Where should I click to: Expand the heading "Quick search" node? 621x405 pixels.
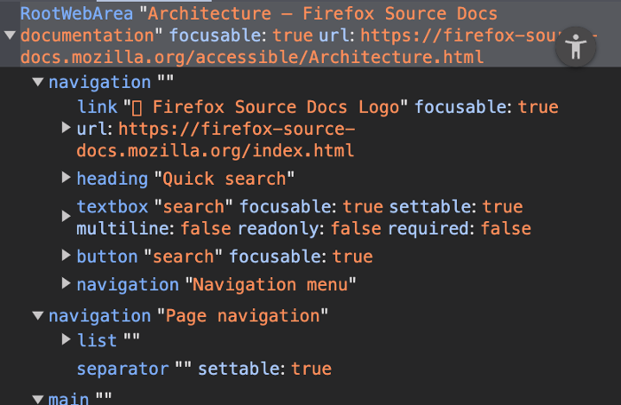pos(67,178)
